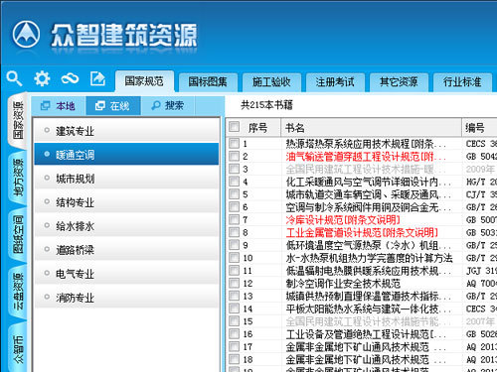Open the 地方资源 vertical side tab
Screen dimensions: 497x372
[18, 178]
